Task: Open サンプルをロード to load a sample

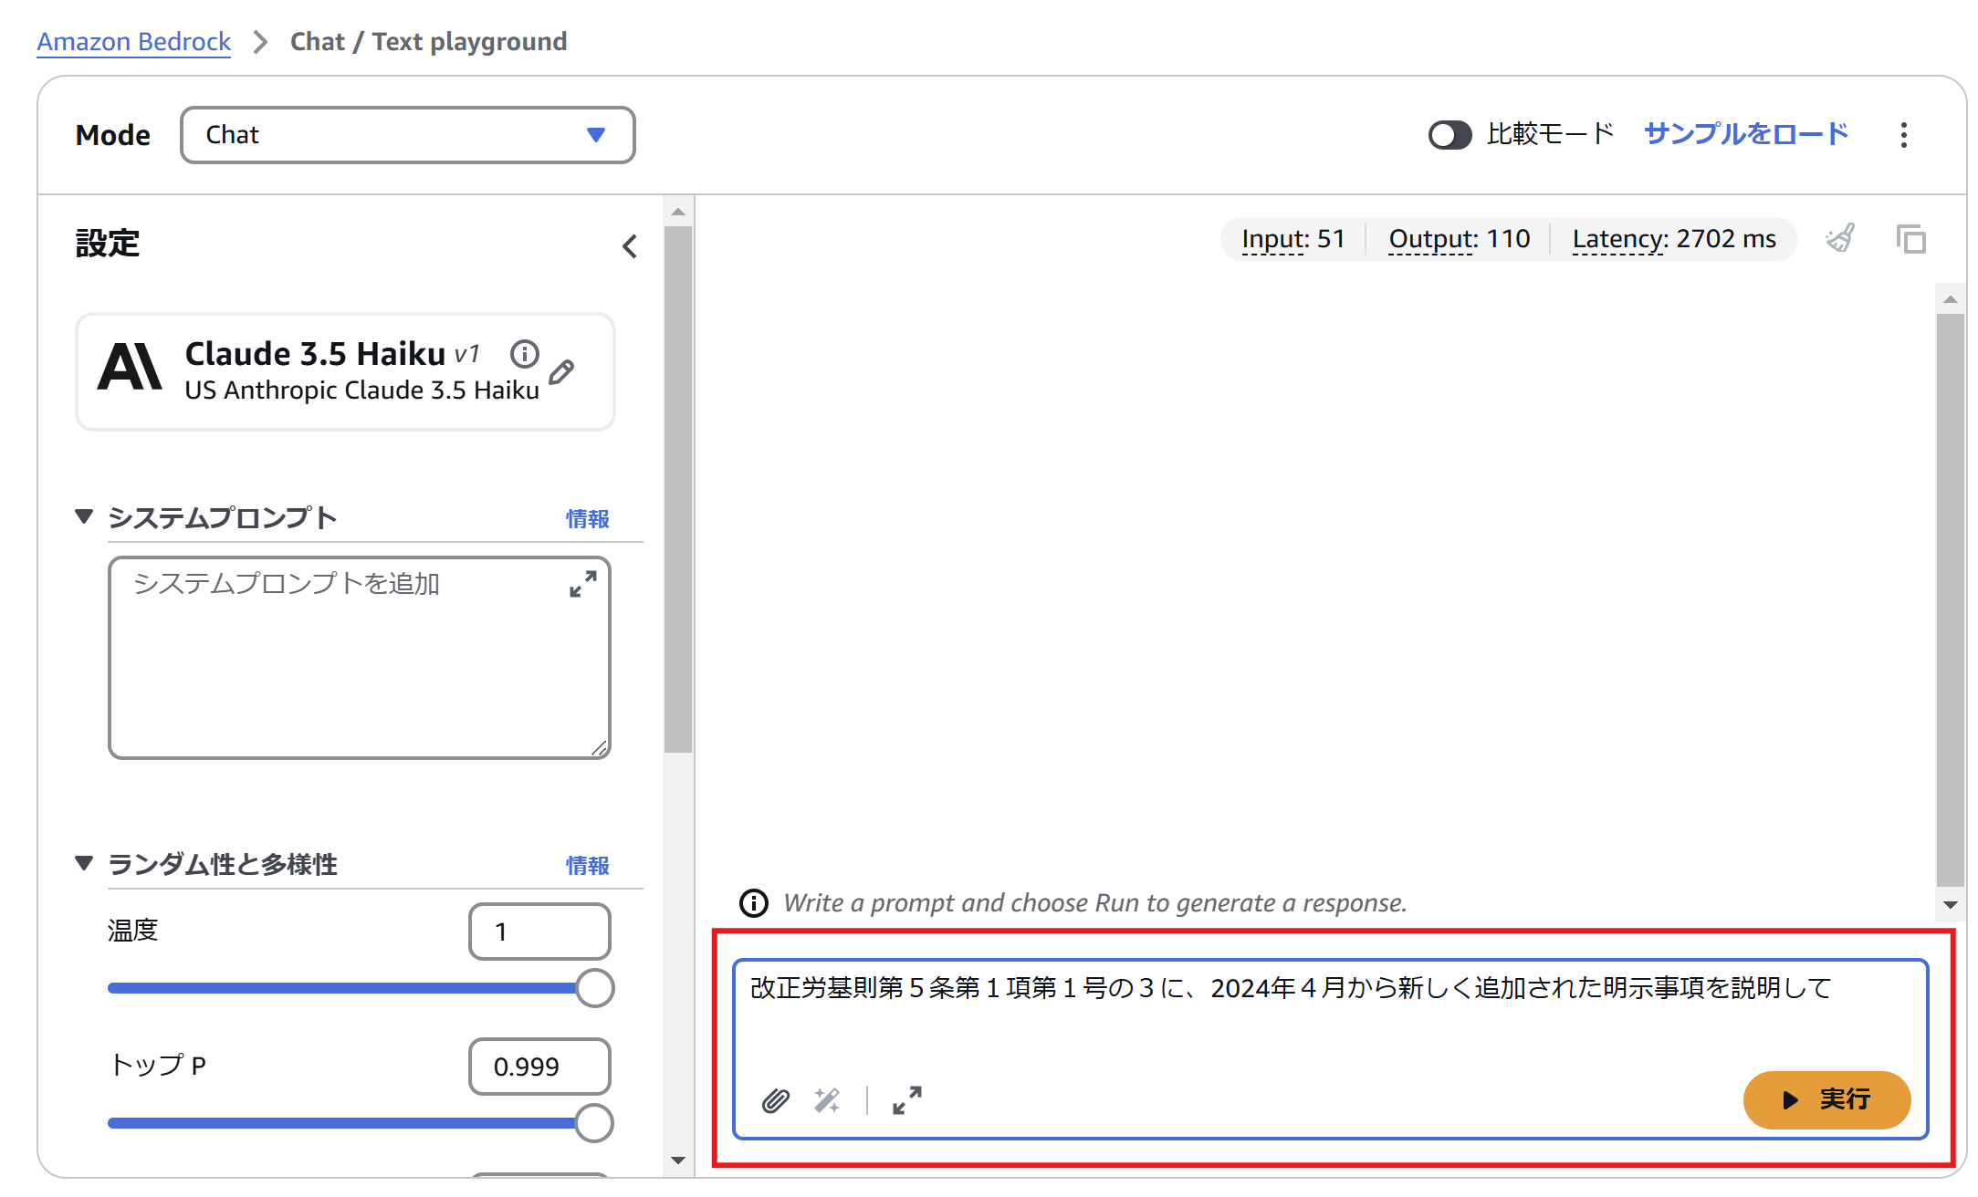Action: click(1744, 134)
